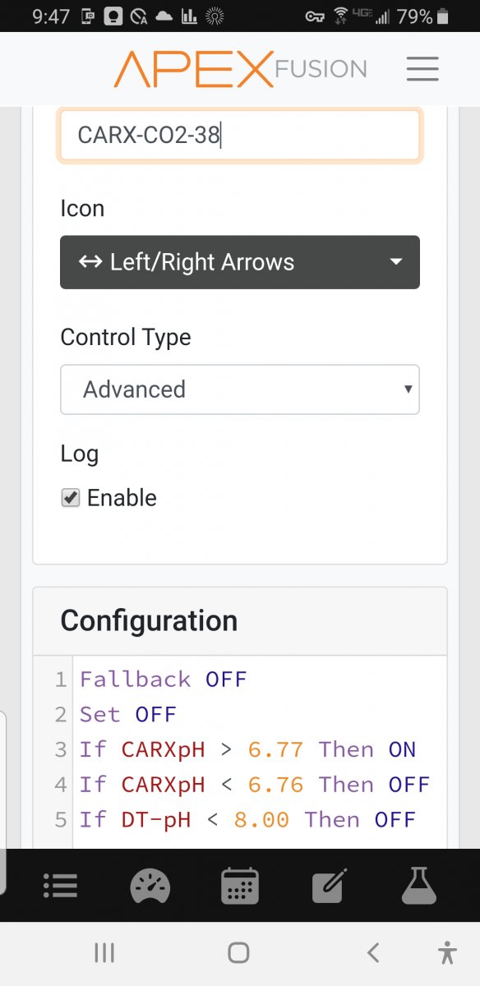This screenshot has height=986, width=480.
Task: Tap the Android recent apps button
Action: tap(104, 952)
